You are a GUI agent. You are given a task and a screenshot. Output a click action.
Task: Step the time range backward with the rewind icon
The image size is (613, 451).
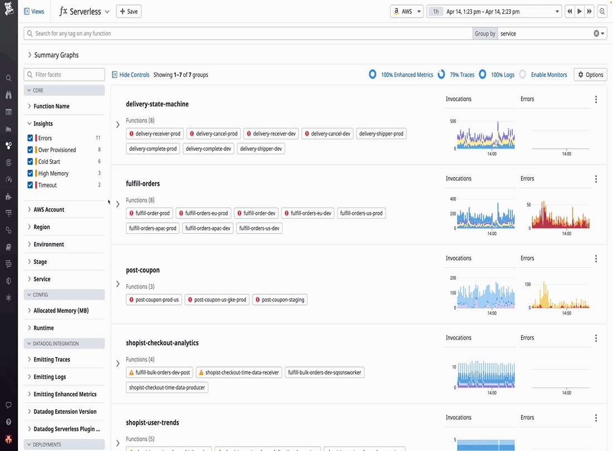tap(570, 11)
